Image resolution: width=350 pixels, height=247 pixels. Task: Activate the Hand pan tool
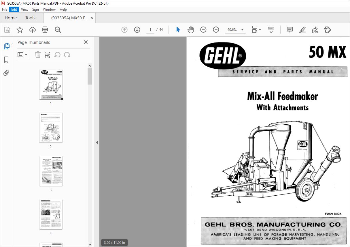tap(191, 30)
